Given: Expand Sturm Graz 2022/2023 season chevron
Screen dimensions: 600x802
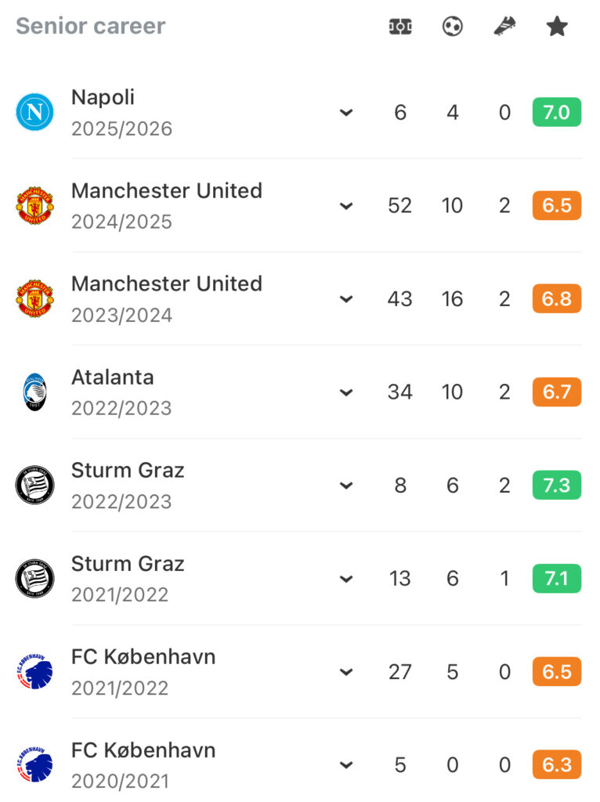Looking at the screenshot, I should 346,486.
